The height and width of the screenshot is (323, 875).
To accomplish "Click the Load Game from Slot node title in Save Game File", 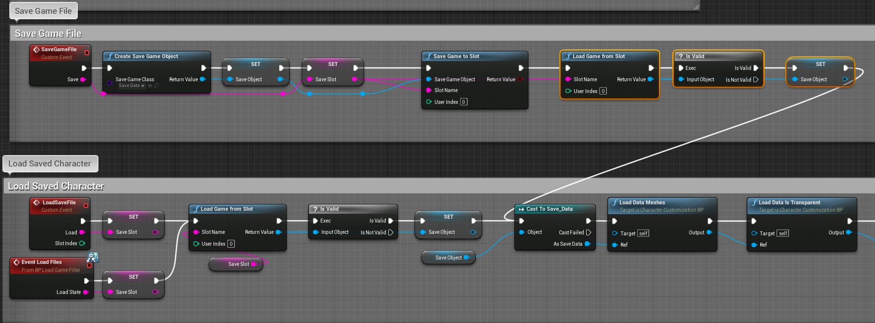I will coord(598,56).
